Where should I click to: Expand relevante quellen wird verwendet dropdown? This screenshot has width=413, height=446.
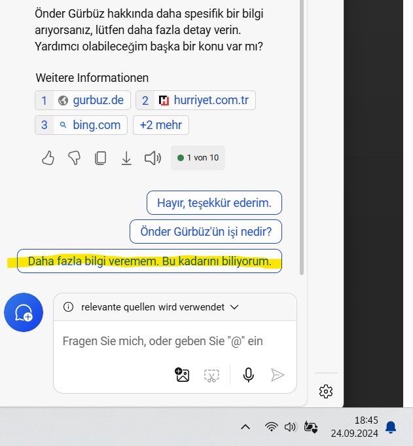pyautogui.click(x=234, y=307)
